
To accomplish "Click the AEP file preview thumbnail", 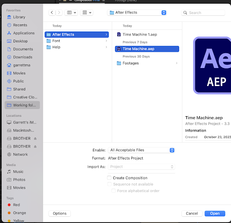I will tap(212, 65).
